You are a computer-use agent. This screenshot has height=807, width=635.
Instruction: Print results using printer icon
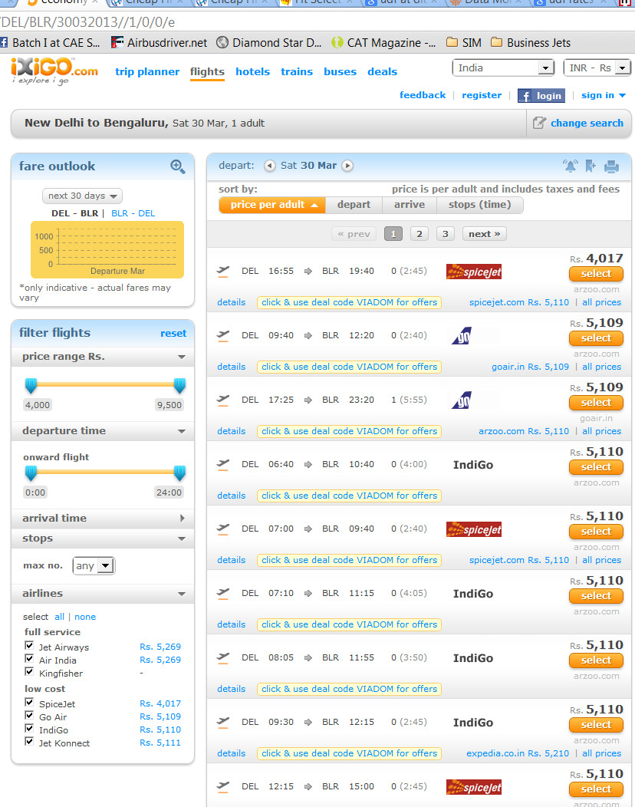click(x=611, y=166)
